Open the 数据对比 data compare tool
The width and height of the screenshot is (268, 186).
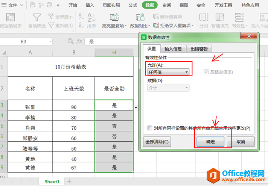click(140, 17)
